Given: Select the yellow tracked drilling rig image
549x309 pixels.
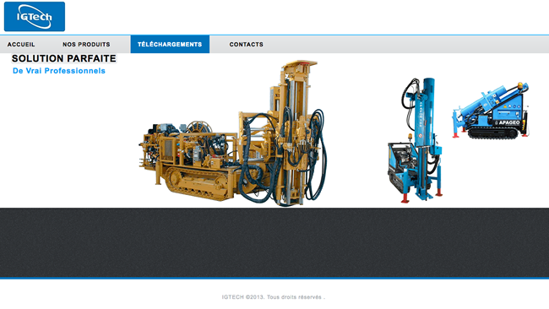Looking at the screenshot, I should pos(233,133).
